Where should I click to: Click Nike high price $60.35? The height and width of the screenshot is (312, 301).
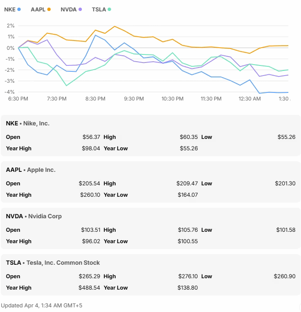pyautogui.click(x=189, y=137)
